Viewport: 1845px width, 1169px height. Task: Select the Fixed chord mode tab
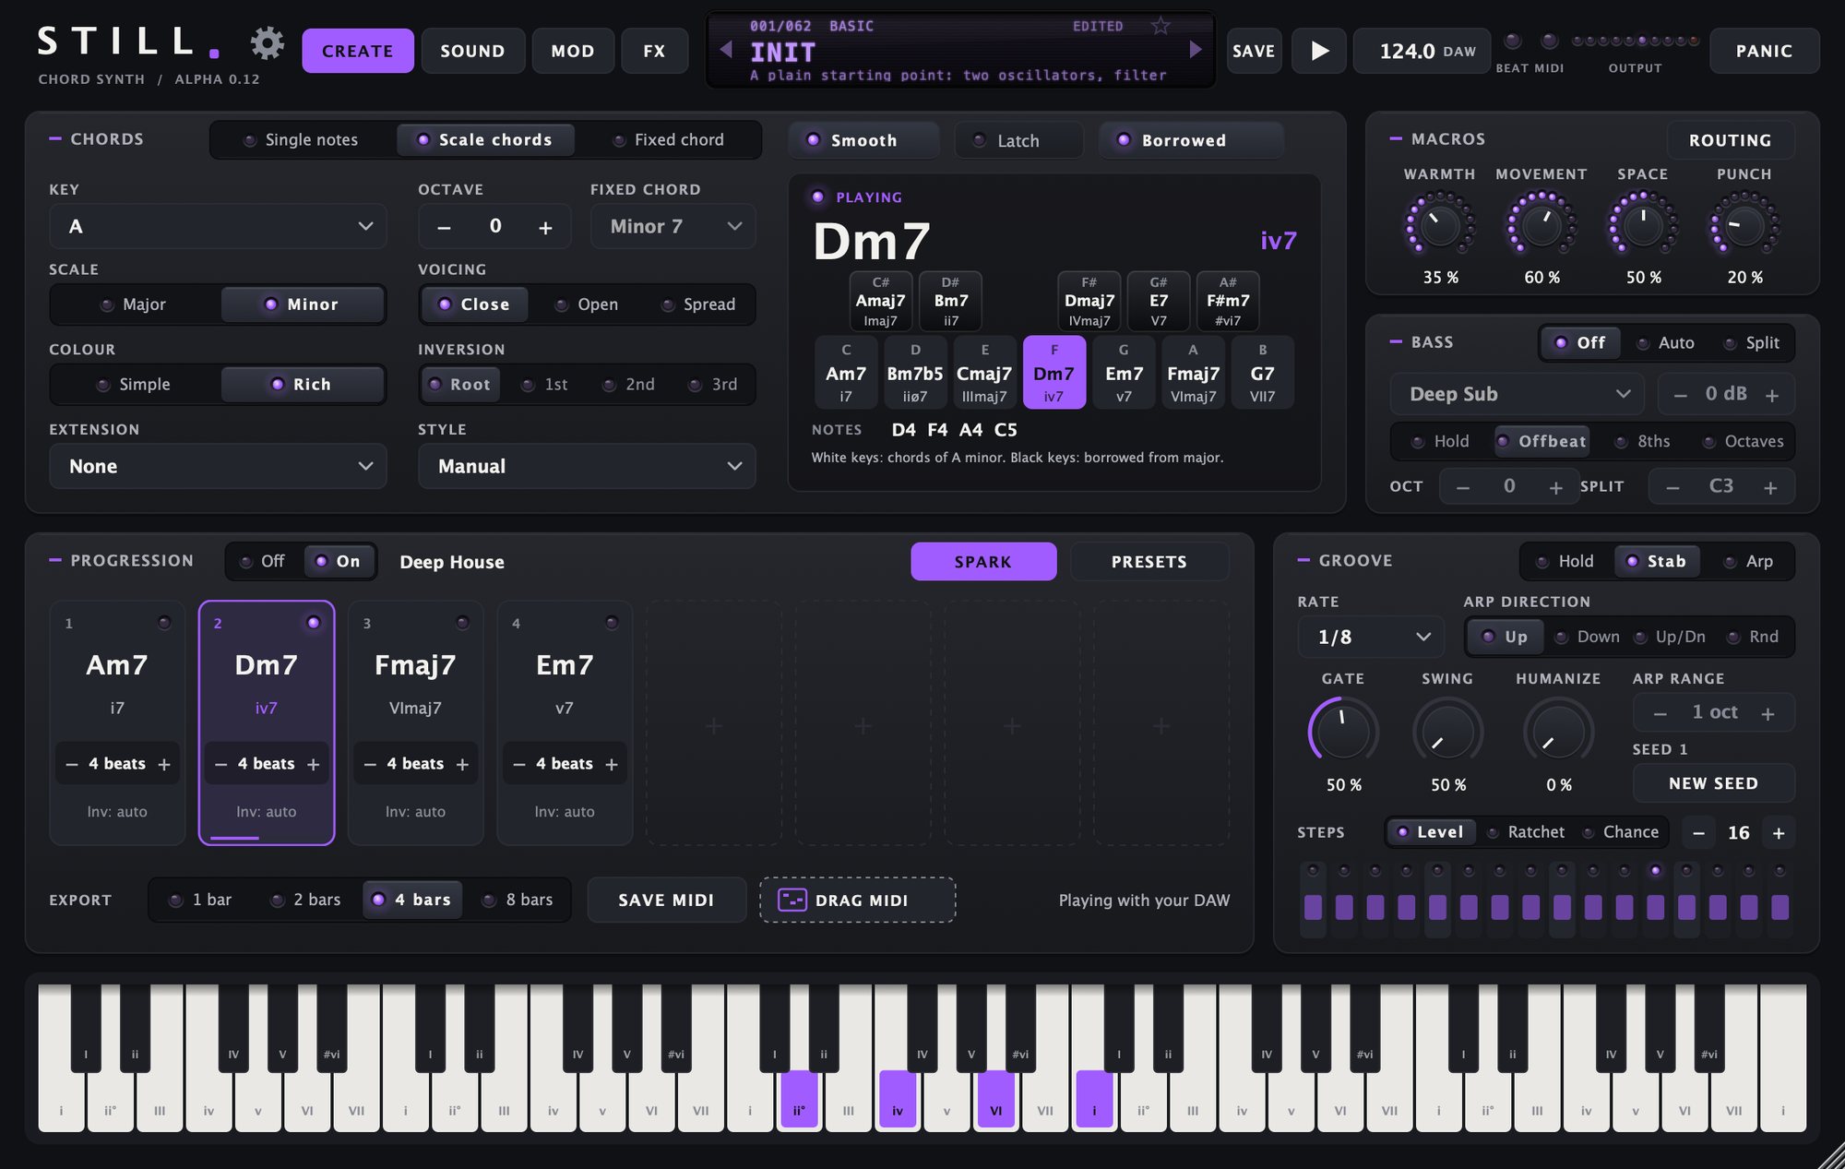pyautogui.click(x=669, y=140)
